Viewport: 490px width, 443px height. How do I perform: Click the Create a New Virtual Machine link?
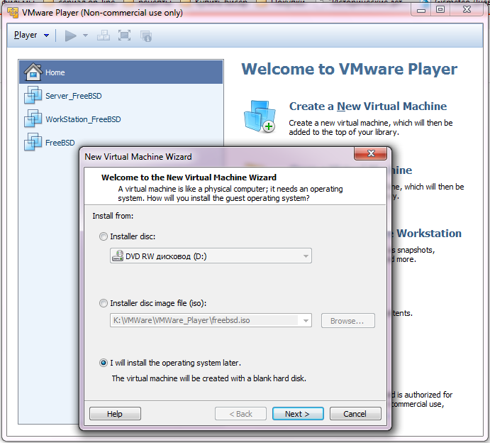coord(368,106)
